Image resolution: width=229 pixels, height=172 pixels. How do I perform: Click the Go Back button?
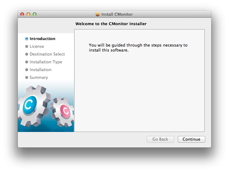click(x=160, y=139)
